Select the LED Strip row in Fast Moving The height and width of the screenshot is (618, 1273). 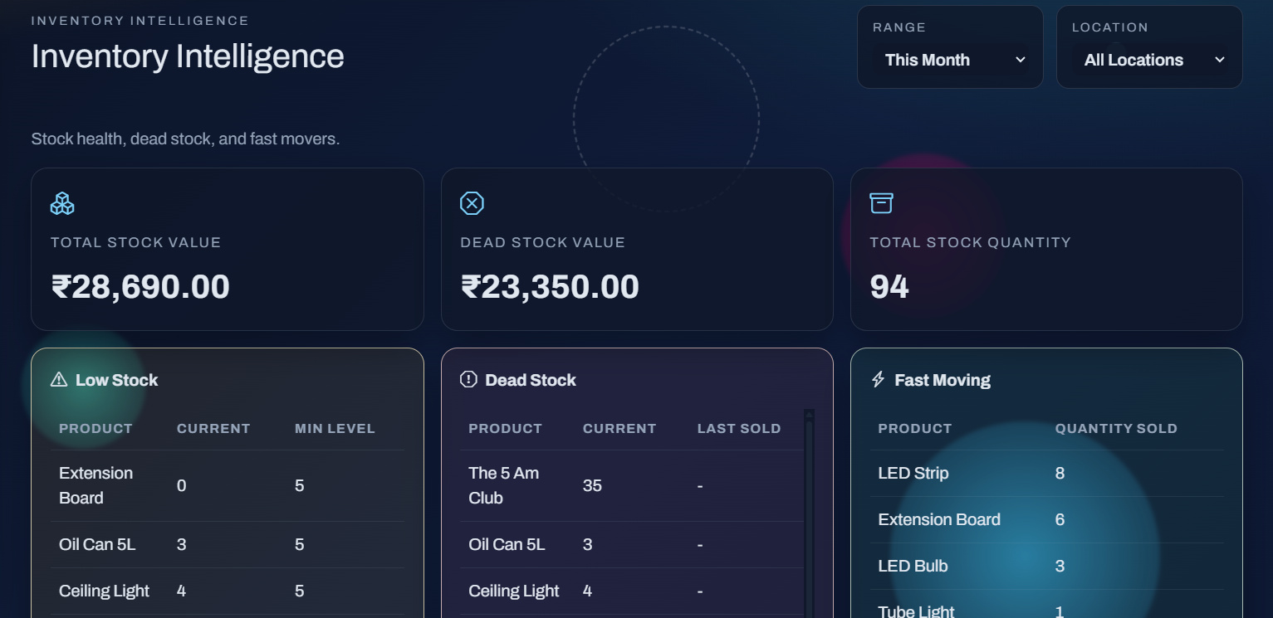[1046, 473]
